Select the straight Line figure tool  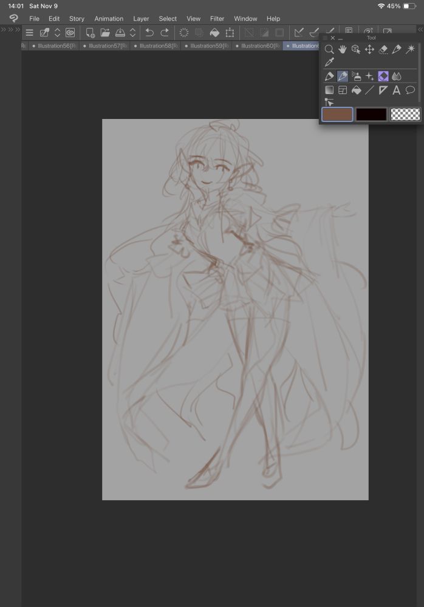pos(369,90)
